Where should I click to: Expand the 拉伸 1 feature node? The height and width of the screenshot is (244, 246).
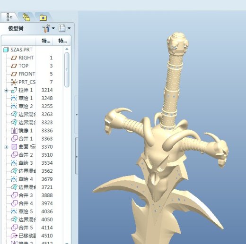[x=6, y=90]
